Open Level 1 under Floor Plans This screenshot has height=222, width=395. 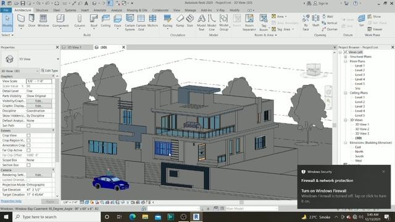360,66
